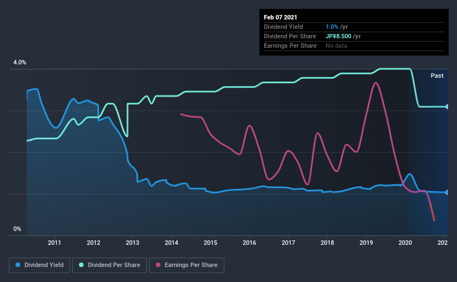This screenshot has width=457, height=282.
Task: Click the 1.0% dividend yield value in the tooltip
Action: coord(332,27)
